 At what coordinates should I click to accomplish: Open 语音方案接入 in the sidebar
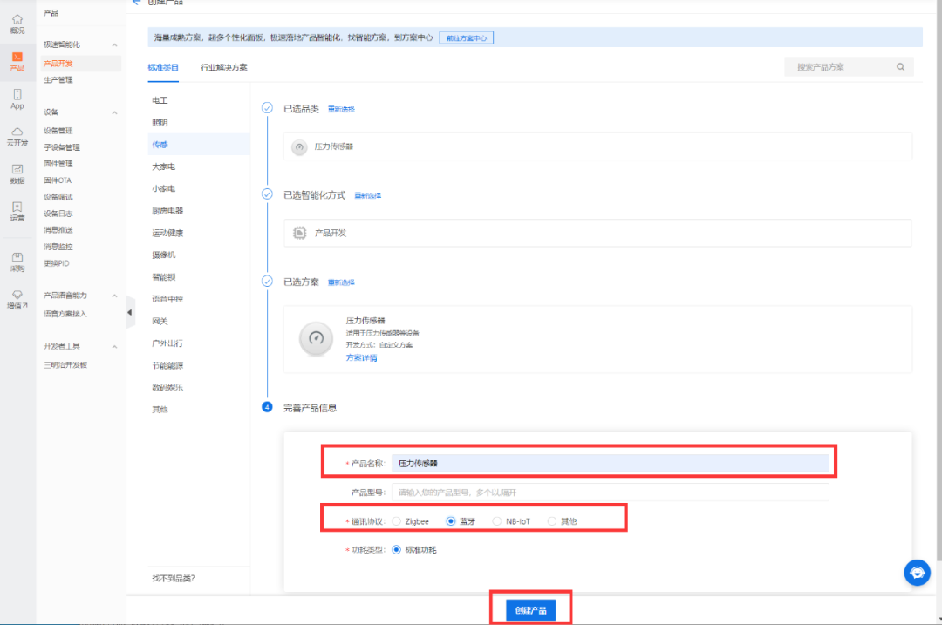(x=65, y=314)
